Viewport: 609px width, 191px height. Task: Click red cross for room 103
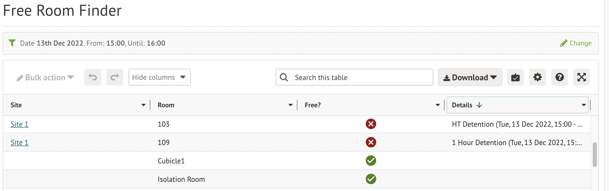[371, 124]
